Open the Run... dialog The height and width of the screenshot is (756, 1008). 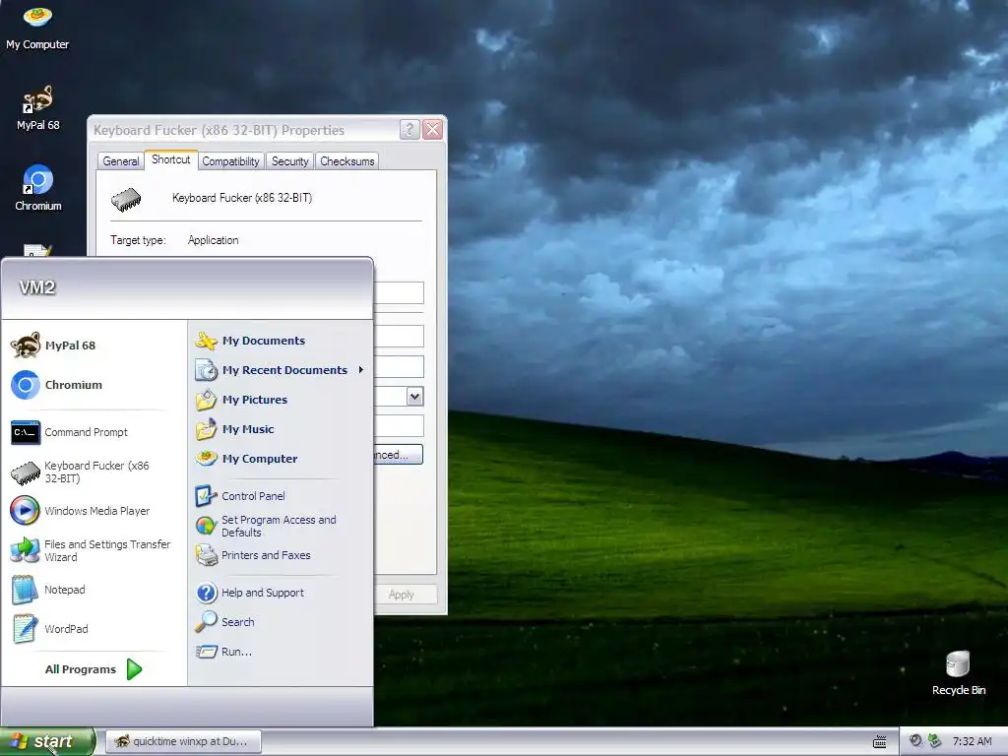(x=281, y=652)
